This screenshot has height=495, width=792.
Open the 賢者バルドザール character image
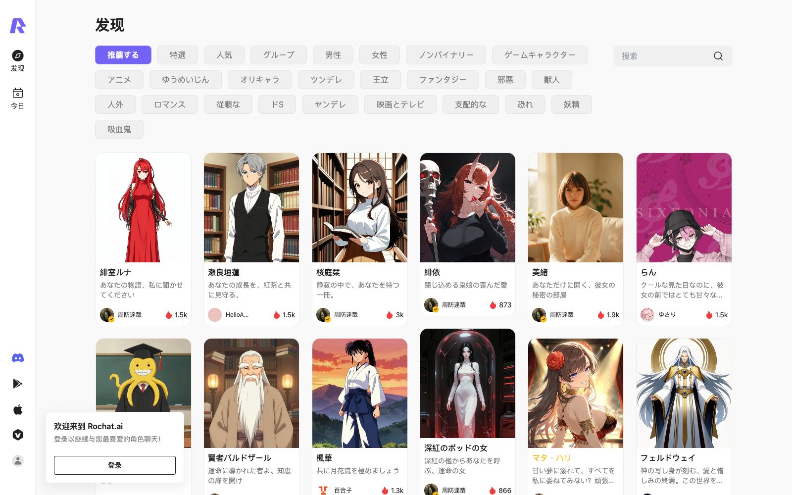(x=251, y=393)
